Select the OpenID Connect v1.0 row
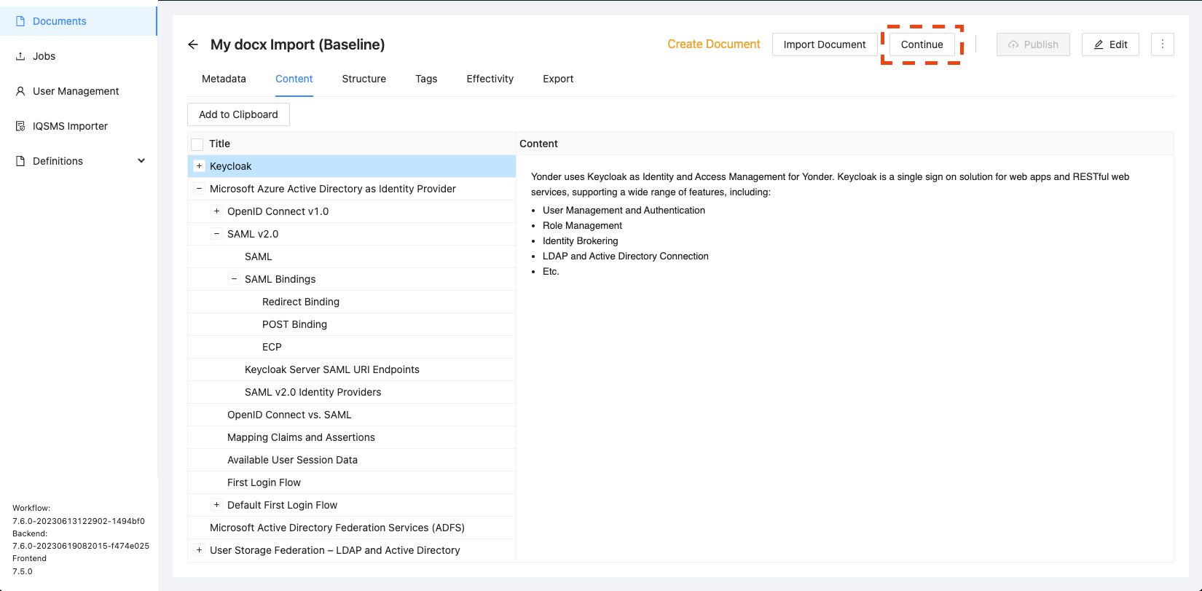The height and width of the screenshot is (591, 1202). click(352, 211)
